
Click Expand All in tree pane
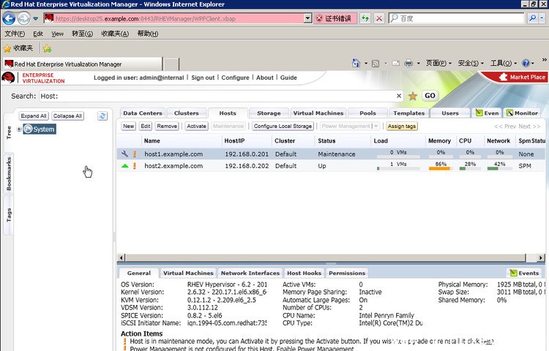pyautogui.click(x=33, y=116)
